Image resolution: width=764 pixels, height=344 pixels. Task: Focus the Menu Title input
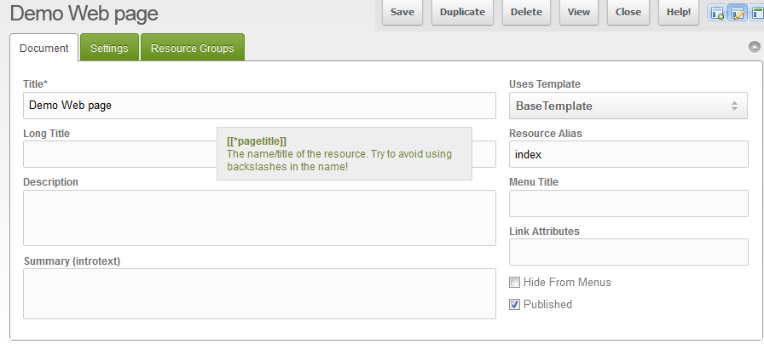(628, 204)
